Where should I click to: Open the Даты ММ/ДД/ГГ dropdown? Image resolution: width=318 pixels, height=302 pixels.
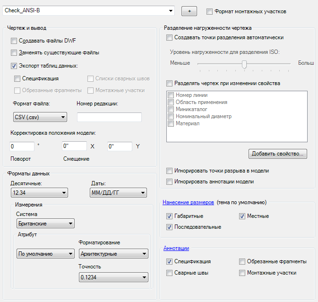(x=118, y=192)
